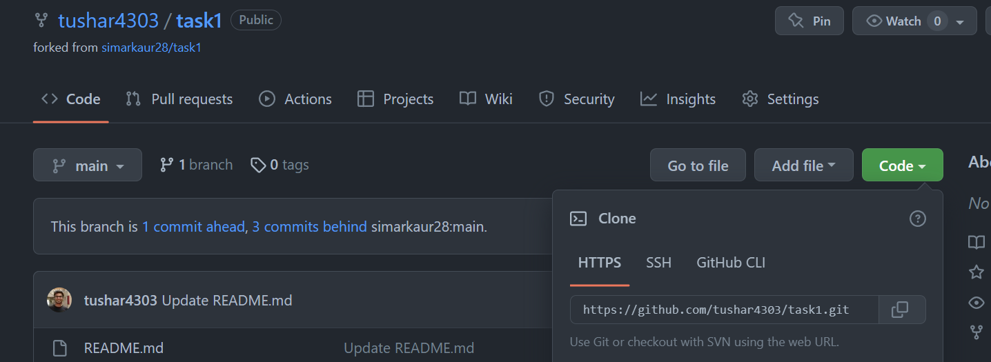Select the GitHub CLI clone tab
This screenshot has width=991, height=362.
tap(731, 263)
